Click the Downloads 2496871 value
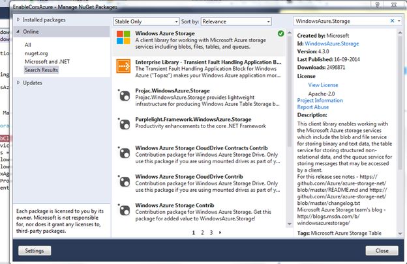The width and height of the screenshot is (407, 264). (336, 67)
